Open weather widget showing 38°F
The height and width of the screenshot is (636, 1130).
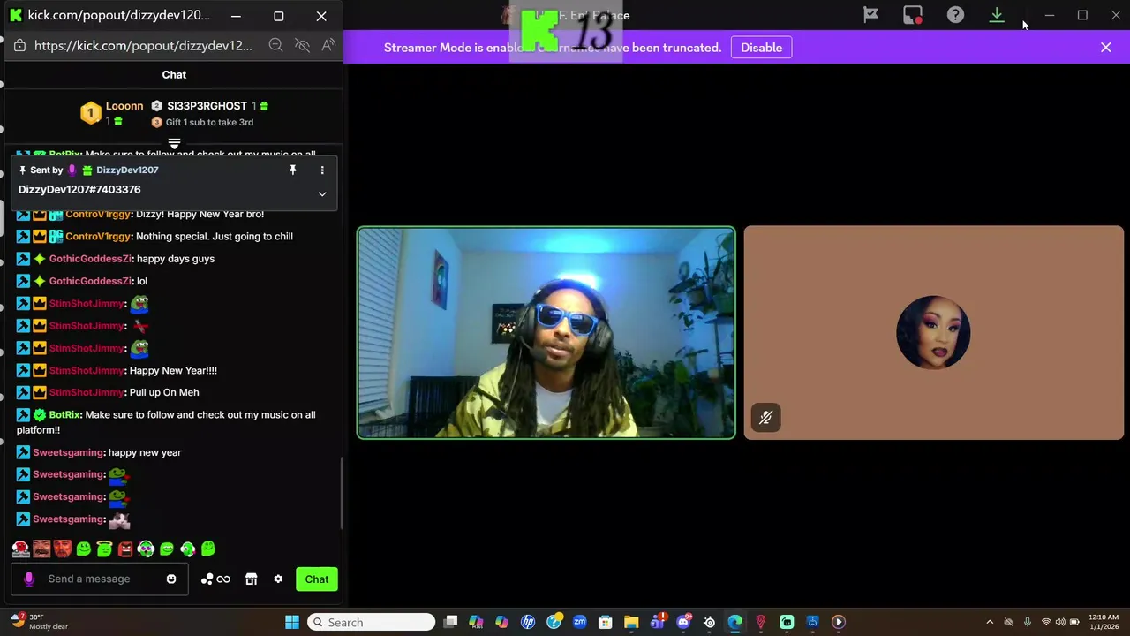[37, 622]
